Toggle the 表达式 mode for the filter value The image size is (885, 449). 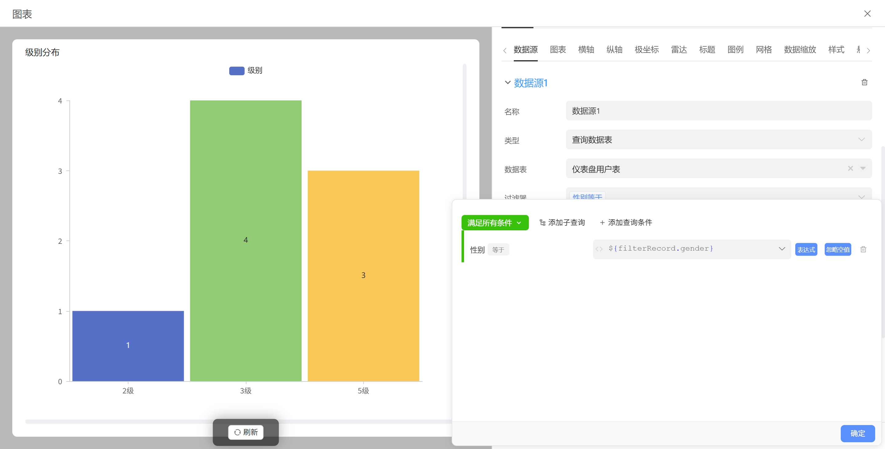pyautogui.click(x=806, y=249)
